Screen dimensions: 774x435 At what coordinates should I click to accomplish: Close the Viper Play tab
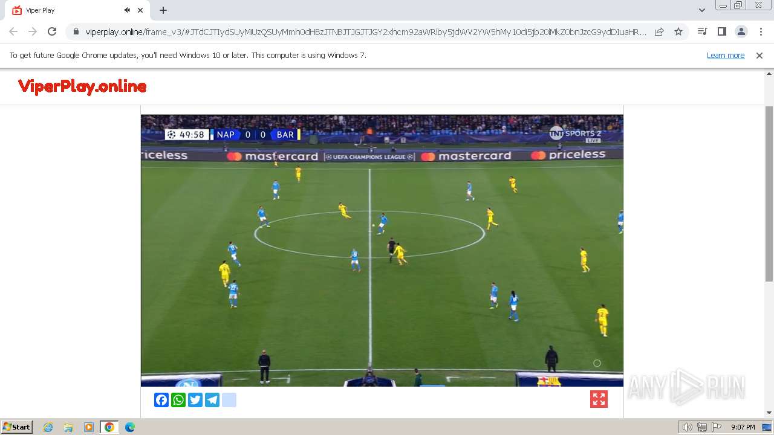[141, 10]
